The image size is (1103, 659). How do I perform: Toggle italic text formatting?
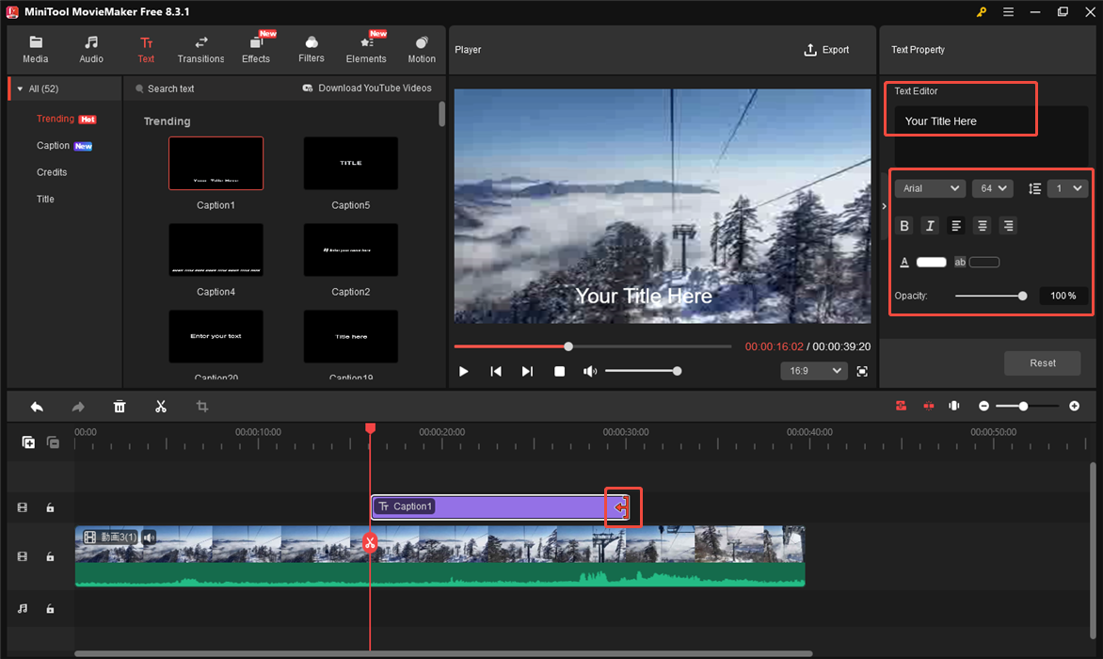point(930,226)
